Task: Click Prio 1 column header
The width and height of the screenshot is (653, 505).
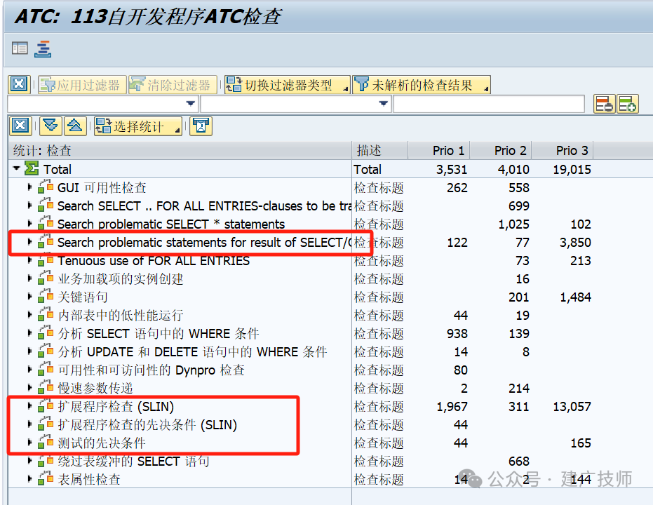Action: 439,150
